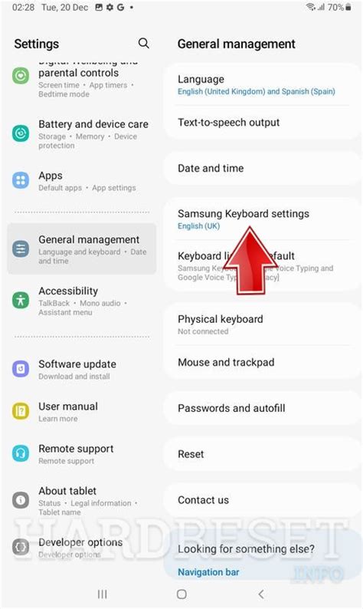Tap the Digital Wellbeing parental controls icon

21,75
